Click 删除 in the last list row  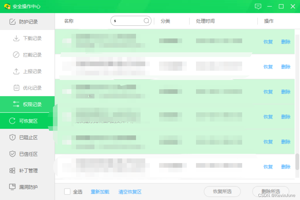(x=286, y=167)
